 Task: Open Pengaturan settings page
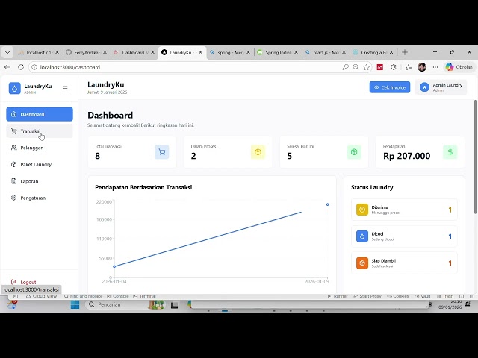pyautogui.click(x=40, y=198)
